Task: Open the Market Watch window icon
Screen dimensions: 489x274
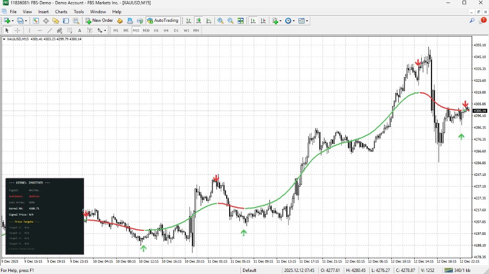Action: tap(36, 21)
